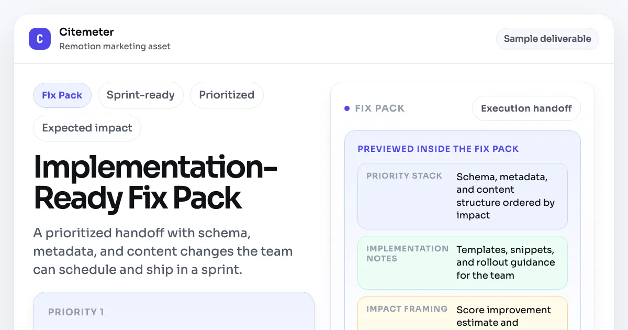Image resolution: width=628 pixels, height=330 pixels.
Task: Click the FIX PACK panel label
Action: coord(380,108)
